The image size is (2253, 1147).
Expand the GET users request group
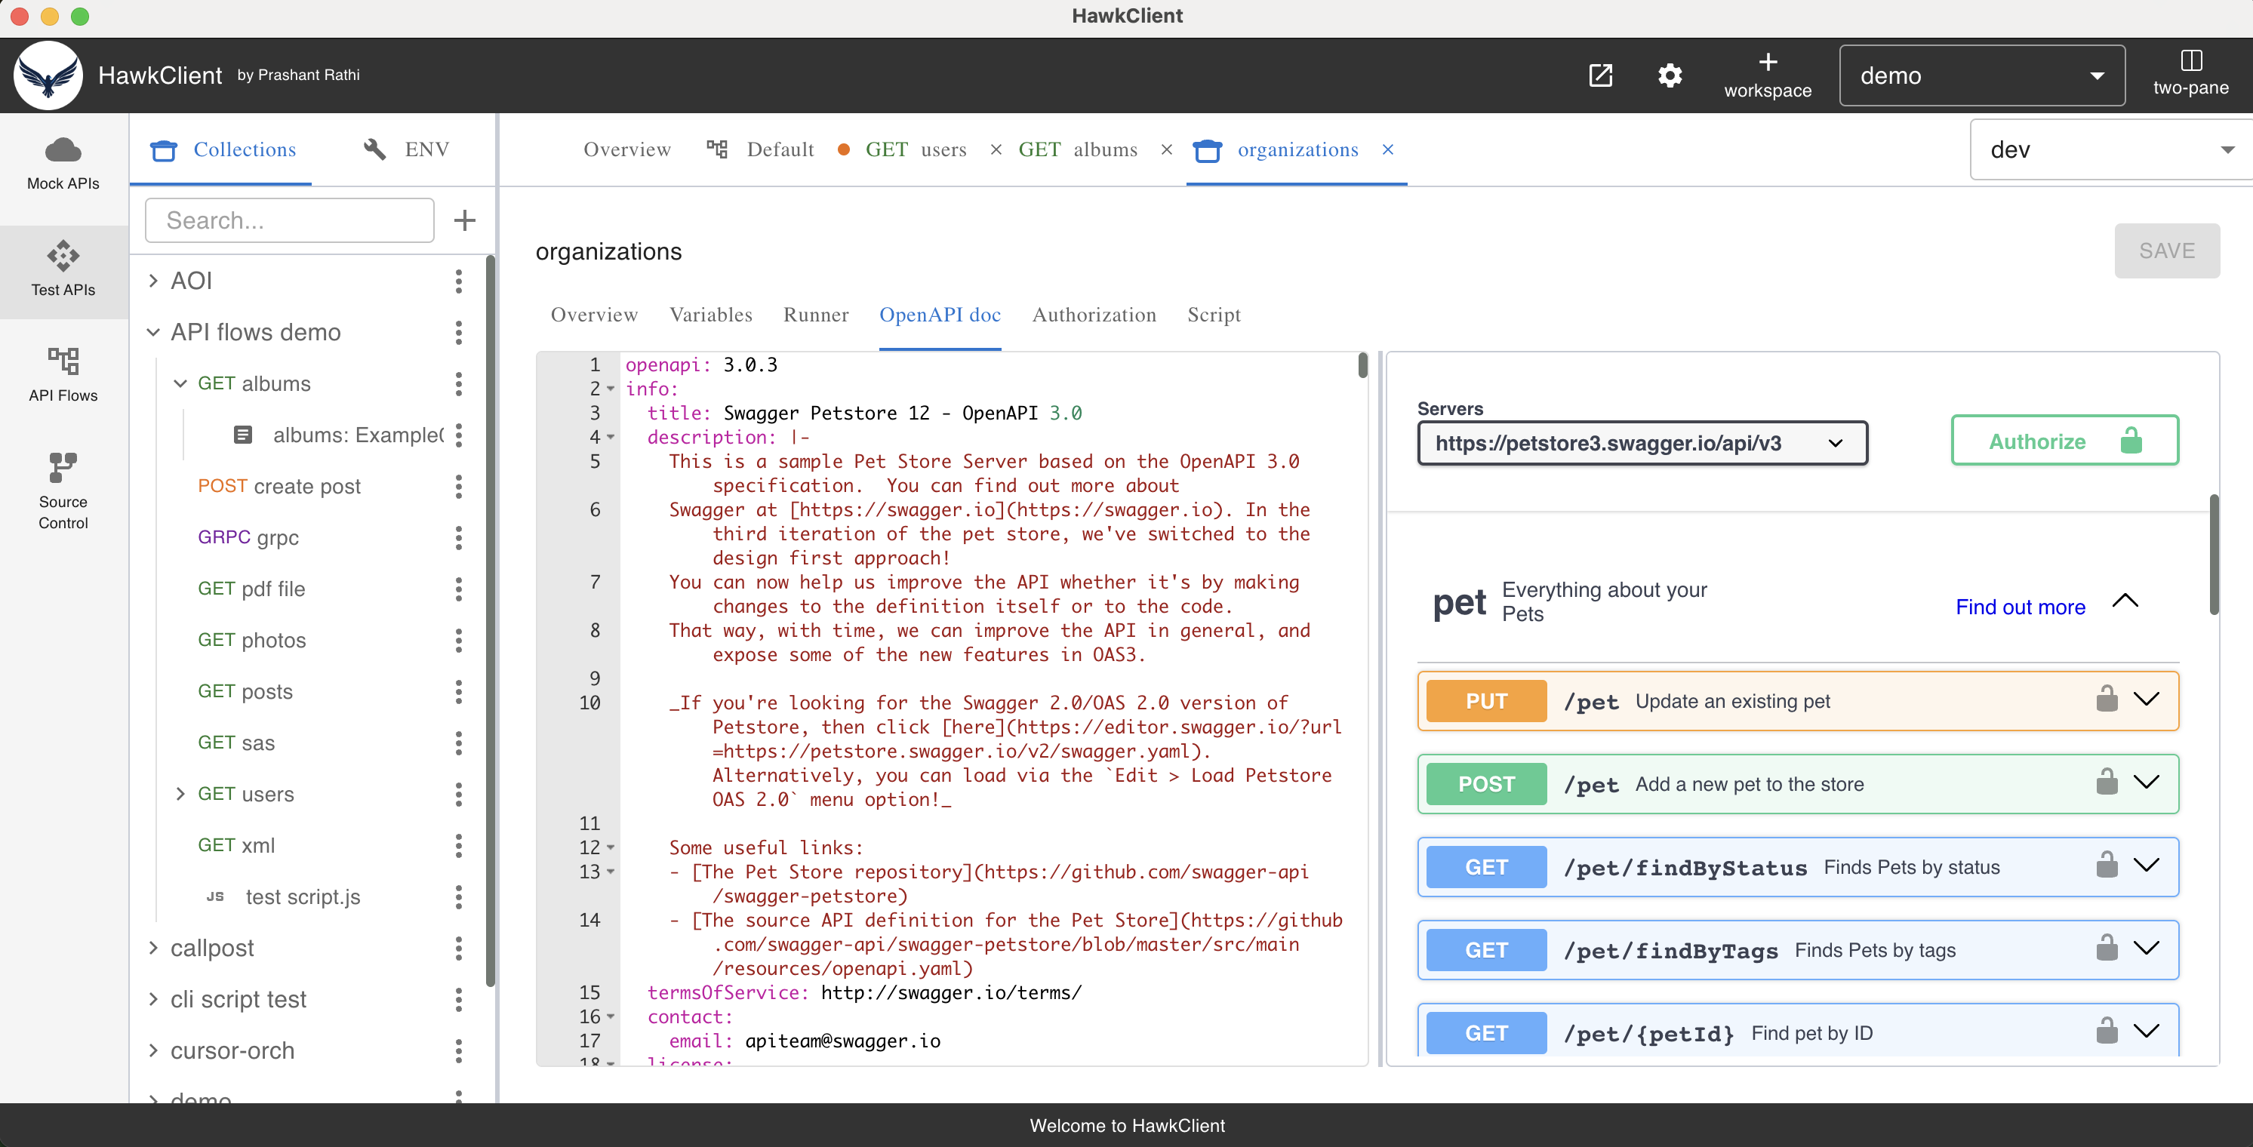(x=180, y=794)
